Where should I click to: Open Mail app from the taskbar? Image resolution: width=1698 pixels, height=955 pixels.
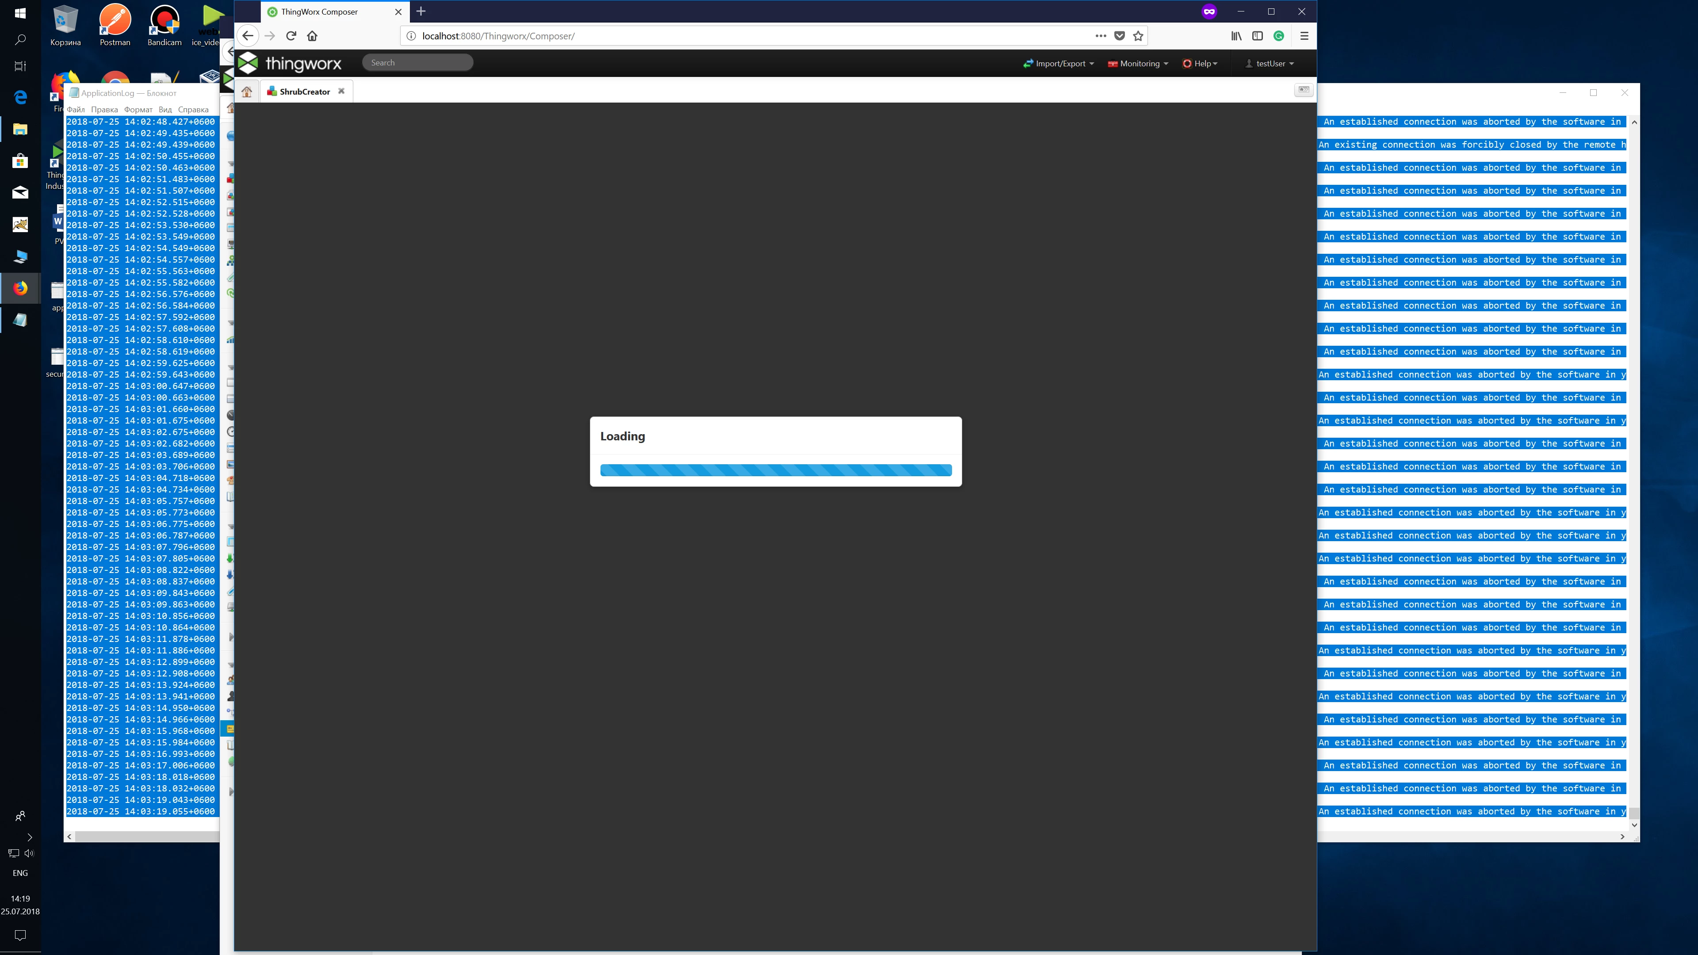tap(20, 192)
